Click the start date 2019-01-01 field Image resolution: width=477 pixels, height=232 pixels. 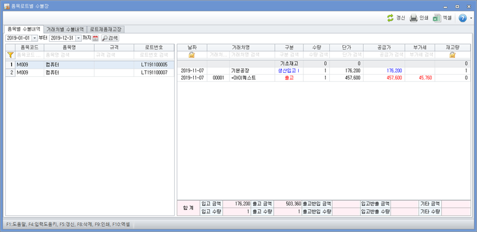19,38
